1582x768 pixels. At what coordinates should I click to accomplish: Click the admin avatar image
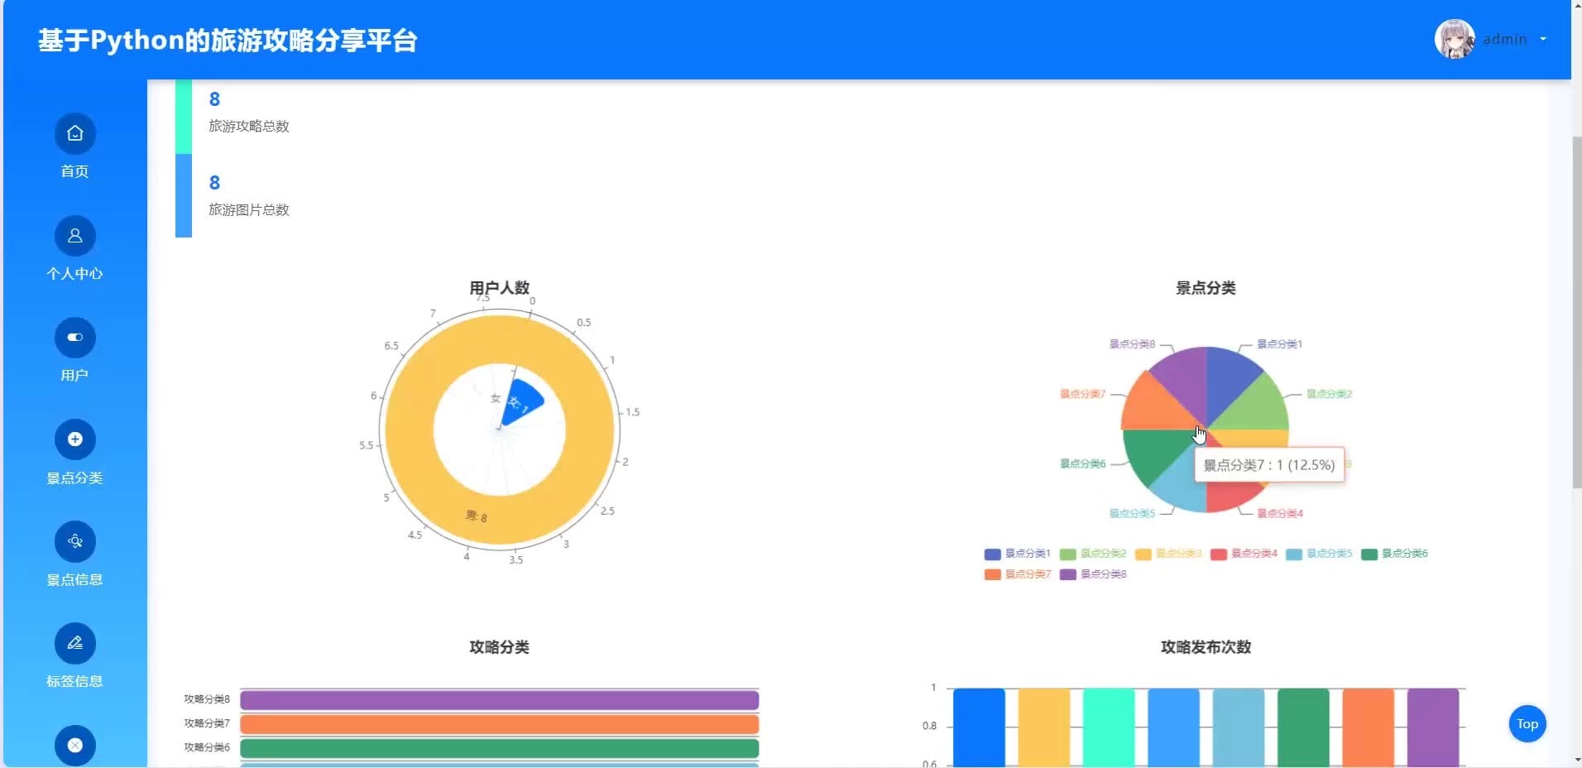[x=1454, y=39]
